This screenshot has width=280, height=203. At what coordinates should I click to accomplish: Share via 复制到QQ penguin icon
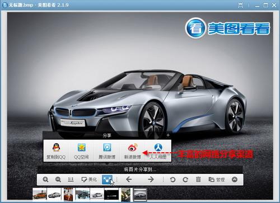coord(56,150)
